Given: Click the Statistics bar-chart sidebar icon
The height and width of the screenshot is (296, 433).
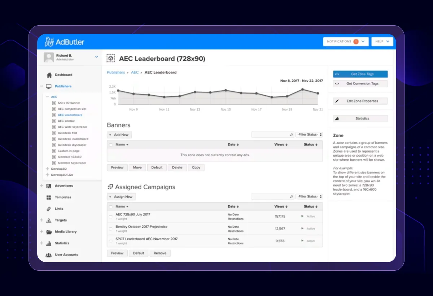Looking at the screenshot, I should [49, 243].
